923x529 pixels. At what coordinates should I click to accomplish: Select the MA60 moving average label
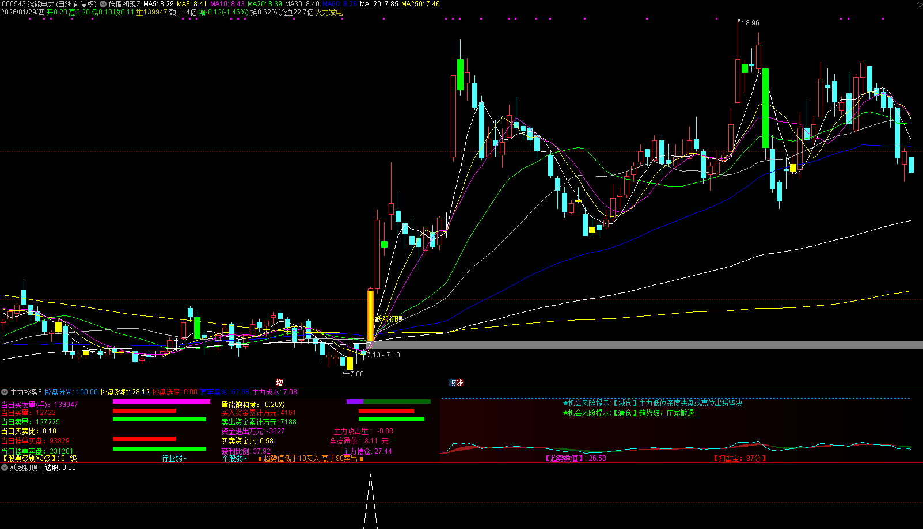(340, 4)
